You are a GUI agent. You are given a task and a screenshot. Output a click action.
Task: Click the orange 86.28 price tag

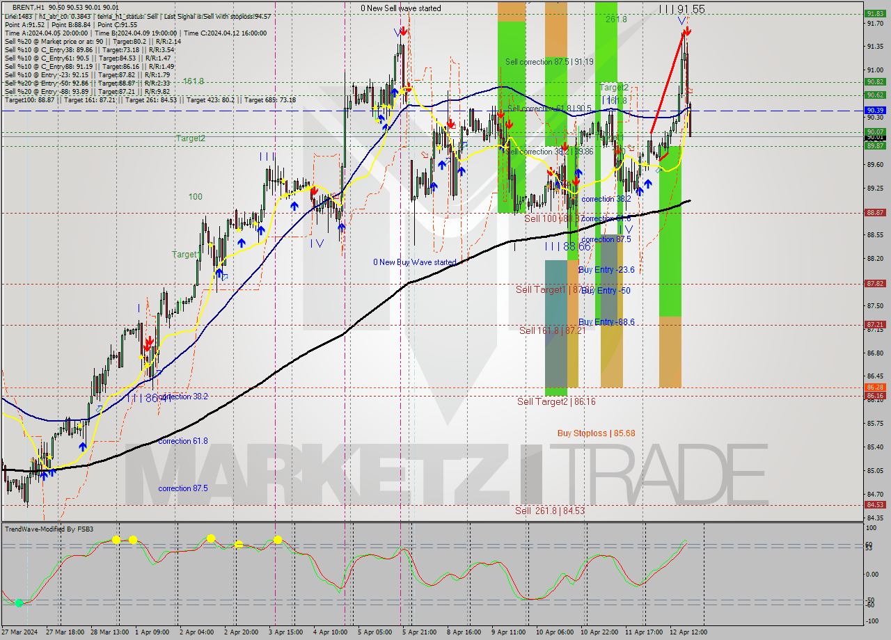875,387
